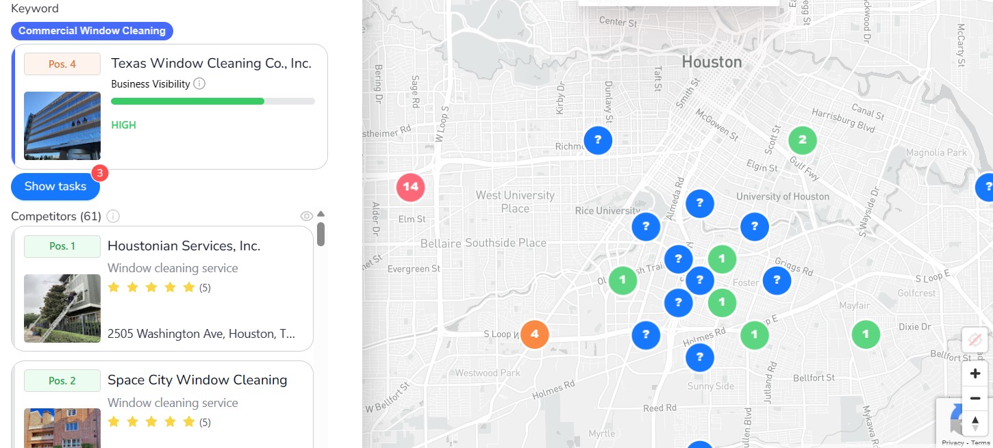Click Houstonian Services five-star rating

point(151,287)
